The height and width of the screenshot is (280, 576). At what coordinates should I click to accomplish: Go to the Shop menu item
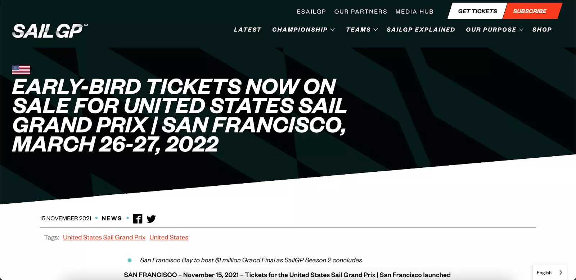[x=542, y=30]
